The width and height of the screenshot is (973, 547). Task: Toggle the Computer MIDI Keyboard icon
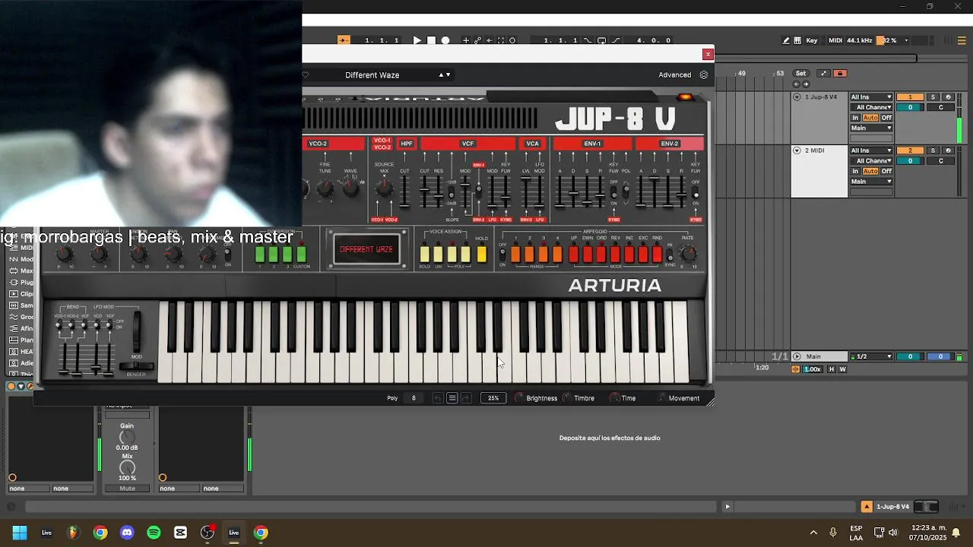(797, 40)
